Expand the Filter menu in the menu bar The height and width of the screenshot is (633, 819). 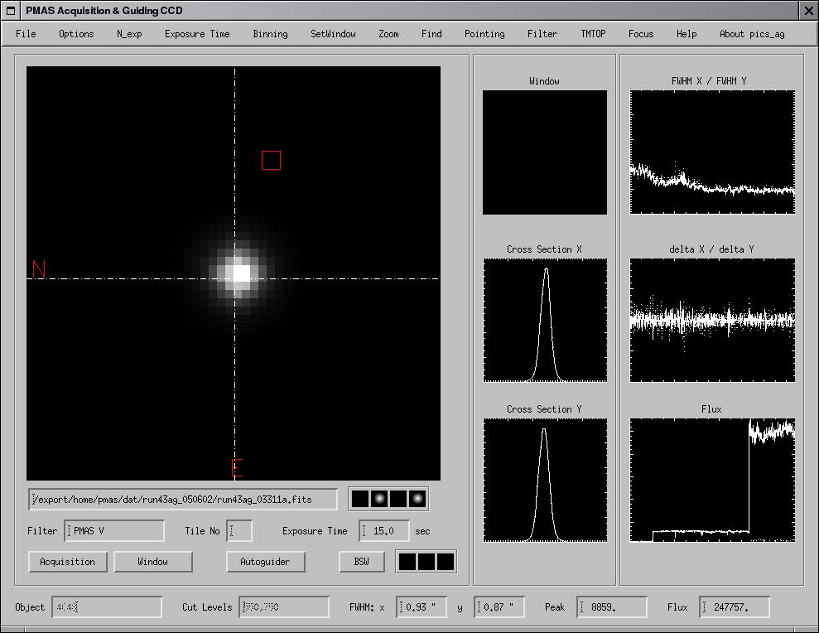[x=542, y=34]
